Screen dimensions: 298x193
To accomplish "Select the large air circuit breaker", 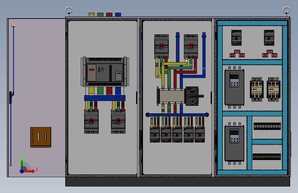I will tap(105, 72).
